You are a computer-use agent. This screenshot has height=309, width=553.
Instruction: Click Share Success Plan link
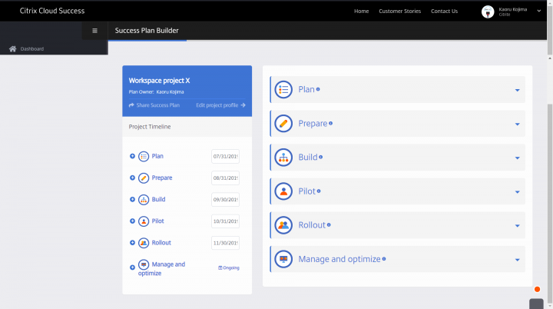coord(158,105)
